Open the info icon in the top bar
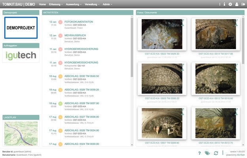 (x=224, y=4)
